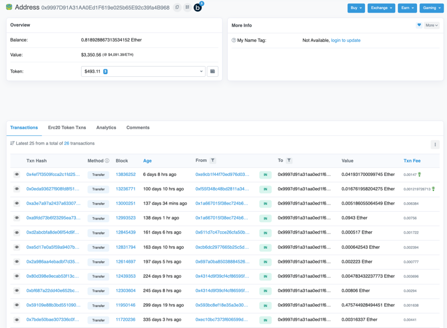Expand the $493.11 token holdings dropdown
Viewport: 447px width, 328px height.
(x=143, y=72)
